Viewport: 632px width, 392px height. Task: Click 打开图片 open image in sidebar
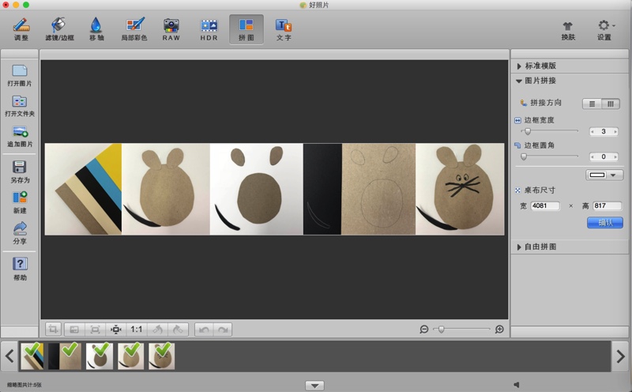pos(19,76)
